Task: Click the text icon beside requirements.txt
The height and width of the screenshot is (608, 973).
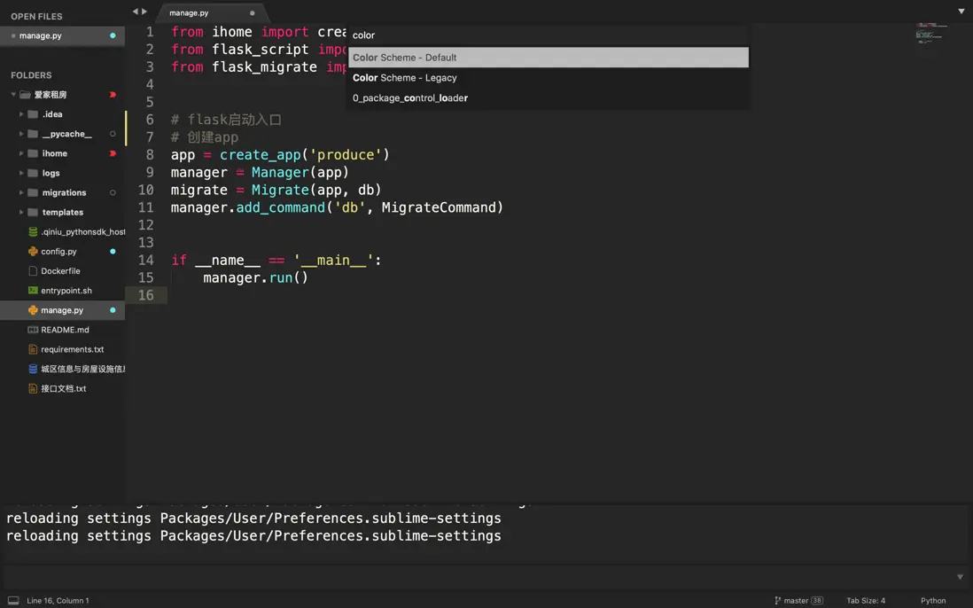Action: point(33,349)
